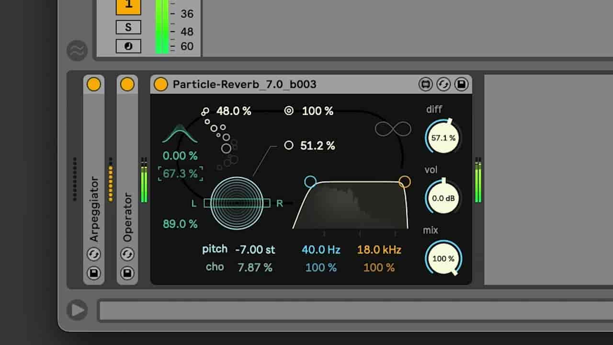The image size is (613, 345).
Task: Click the diff knob showing 57.1 %
Action: coord(443,138)
